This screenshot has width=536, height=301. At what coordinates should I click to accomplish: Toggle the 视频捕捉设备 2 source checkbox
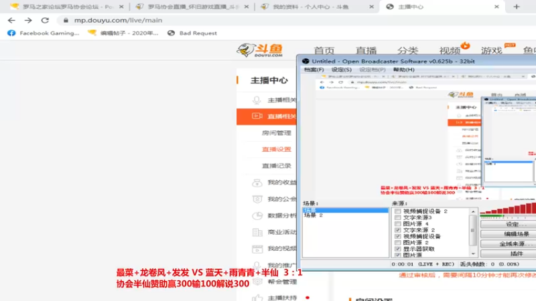click(397, 211)
